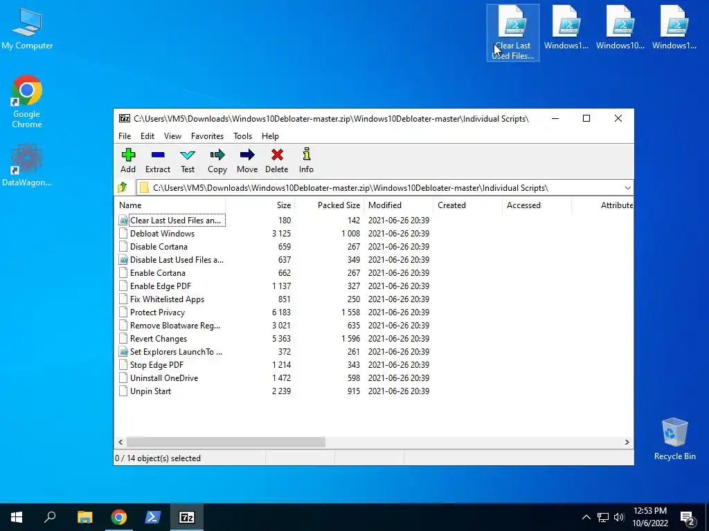Select the Unpin Start file

(150, 391)
